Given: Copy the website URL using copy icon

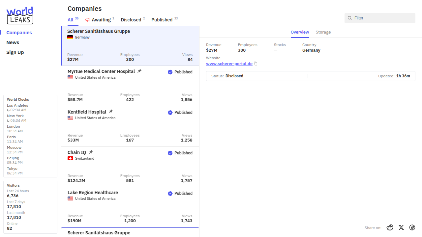Looking at the screenshot, I should 256,64.
